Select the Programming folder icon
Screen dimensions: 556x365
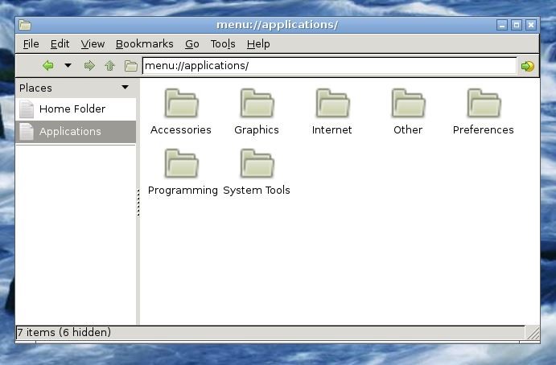[181, 163]
